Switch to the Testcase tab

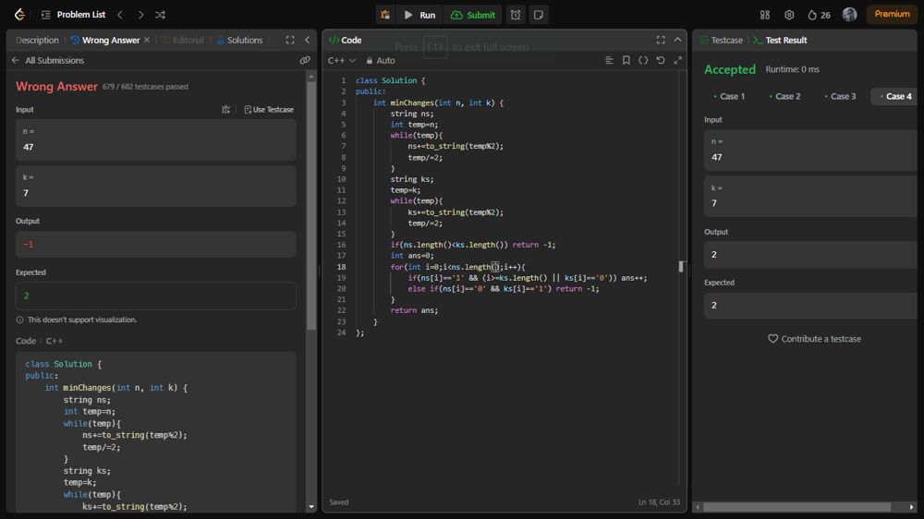click(722, 40)
